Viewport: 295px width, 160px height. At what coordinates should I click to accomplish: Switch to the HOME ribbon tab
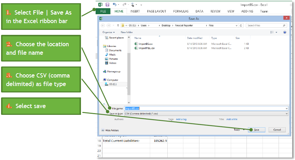tap(119, 11)
